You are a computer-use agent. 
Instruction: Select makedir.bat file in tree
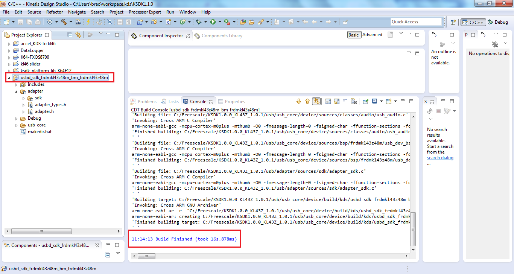(x=40, y=132)
